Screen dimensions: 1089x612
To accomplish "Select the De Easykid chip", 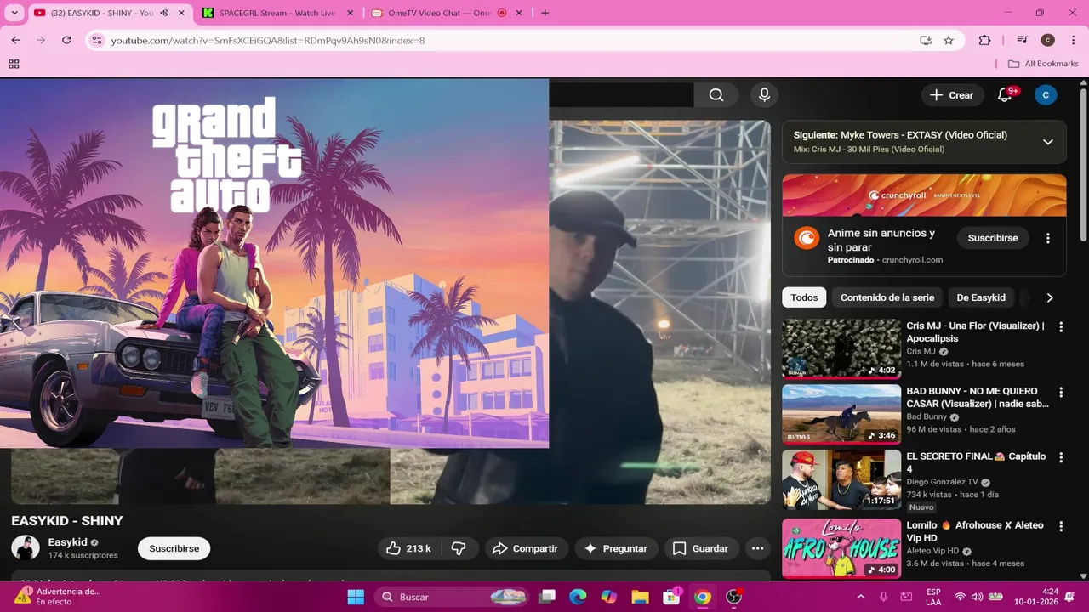I will (x=981, y=297).
